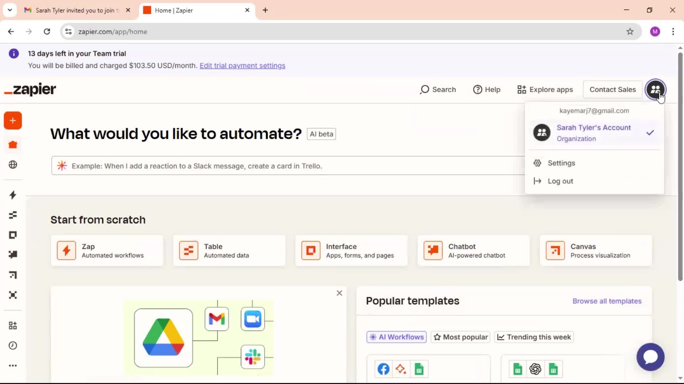Open Chrome profile avatar M
Image resolution: width=684 pixels, height=384 pixels.
pyautogui.click(x=655, y=32)
